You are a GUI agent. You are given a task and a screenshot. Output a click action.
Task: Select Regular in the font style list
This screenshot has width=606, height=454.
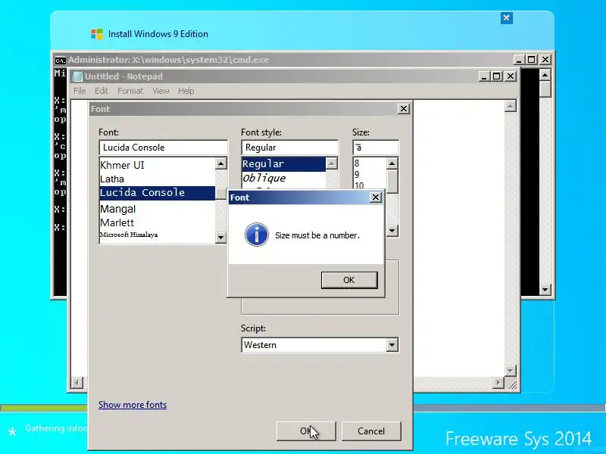(283, 163)
